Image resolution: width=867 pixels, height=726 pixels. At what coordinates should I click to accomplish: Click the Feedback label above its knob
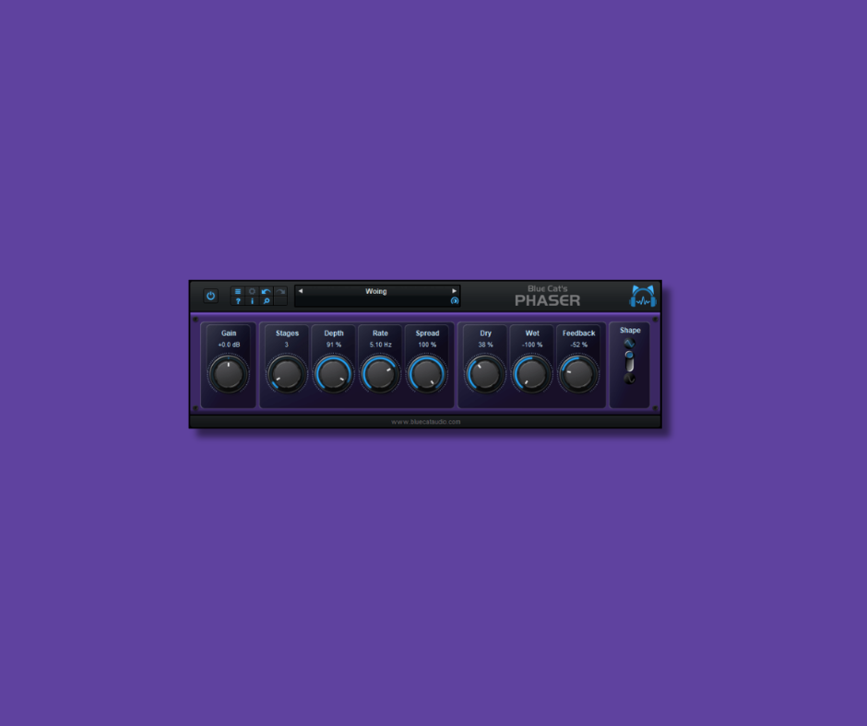pyautogui.click(x=579, y=334)
